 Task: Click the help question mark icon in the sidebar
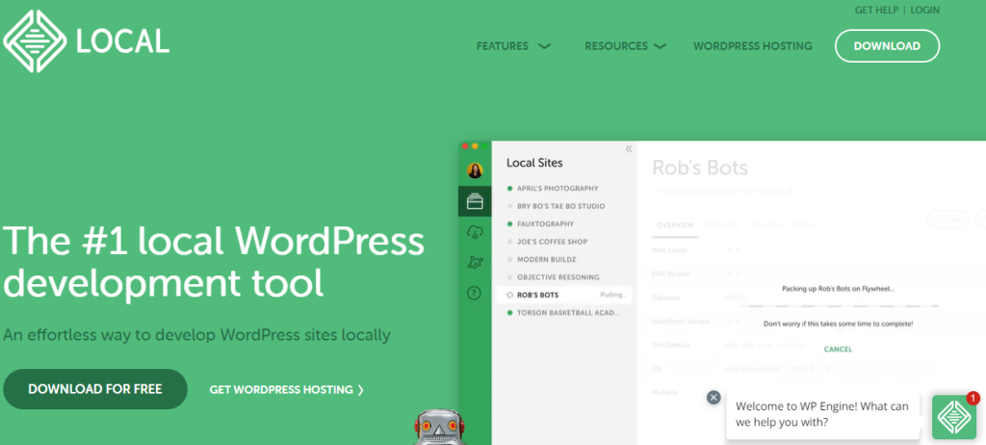click(475, 293)
